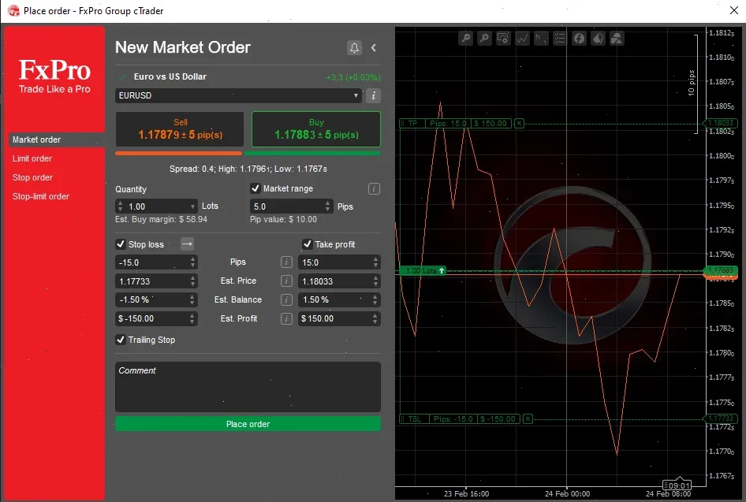746x502 pixels.
Task: Uncheck the Stop loss option
Action: [x=120, y=244]
